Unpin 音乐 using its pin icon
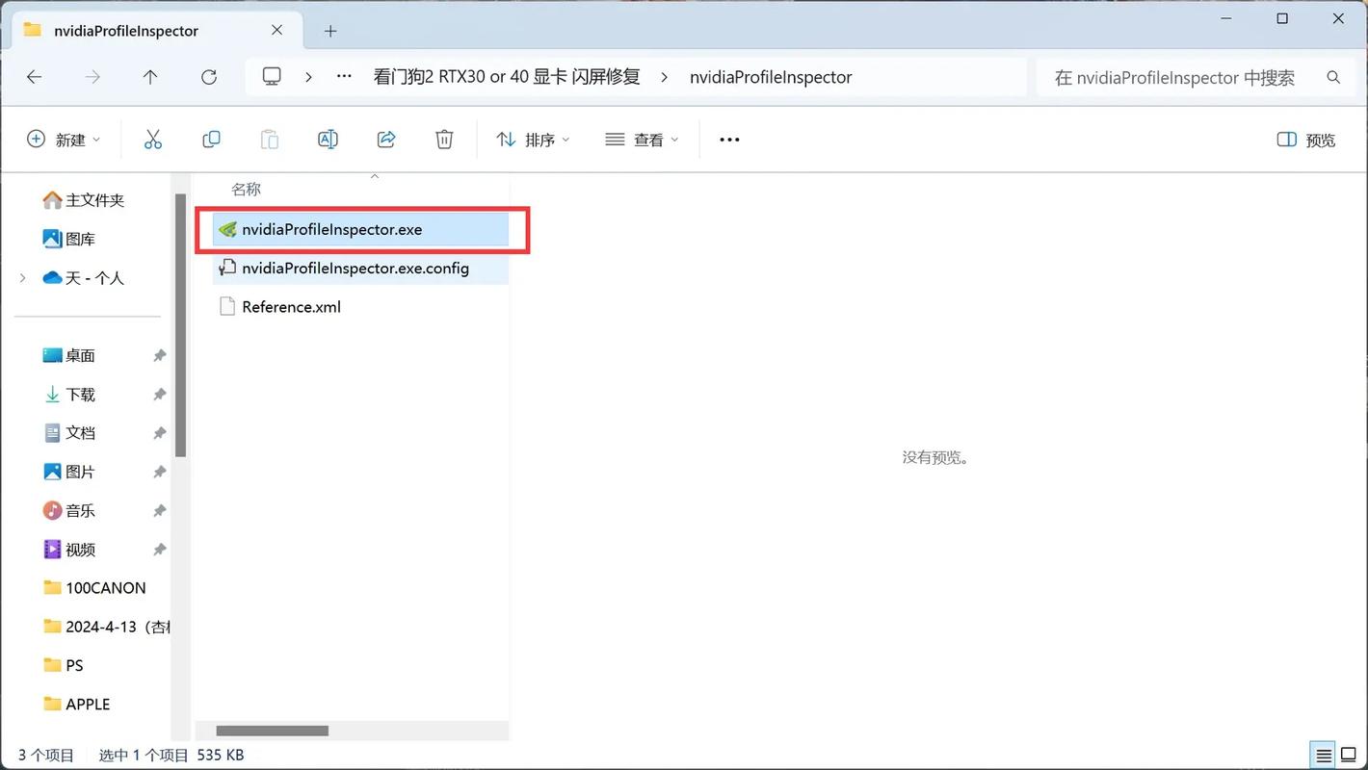Screen dimensions: 1368x770 tap(160, 510)
